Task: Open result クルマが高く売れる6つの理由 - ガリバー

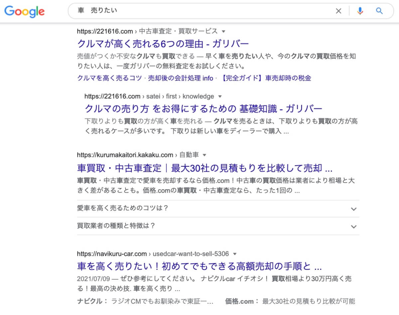Action: pos(163,44)
